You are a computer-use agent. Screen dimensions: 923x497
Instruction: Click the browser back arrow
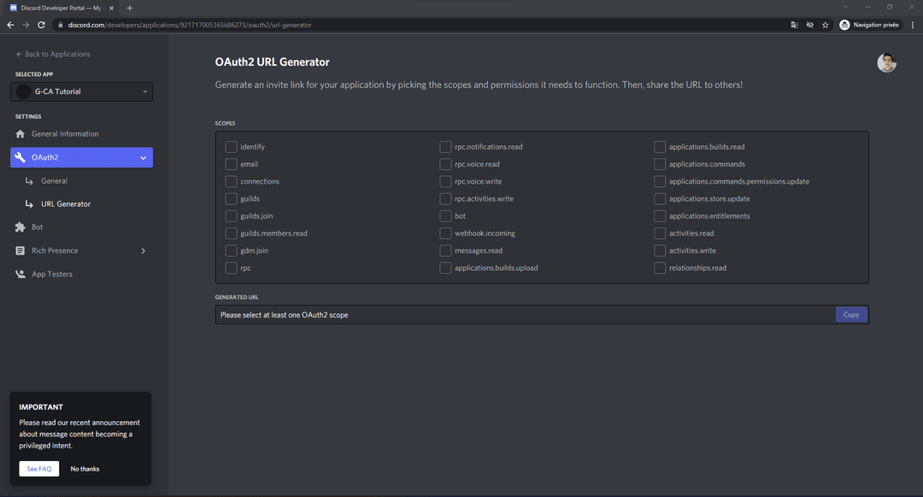(x=10, y=25)
